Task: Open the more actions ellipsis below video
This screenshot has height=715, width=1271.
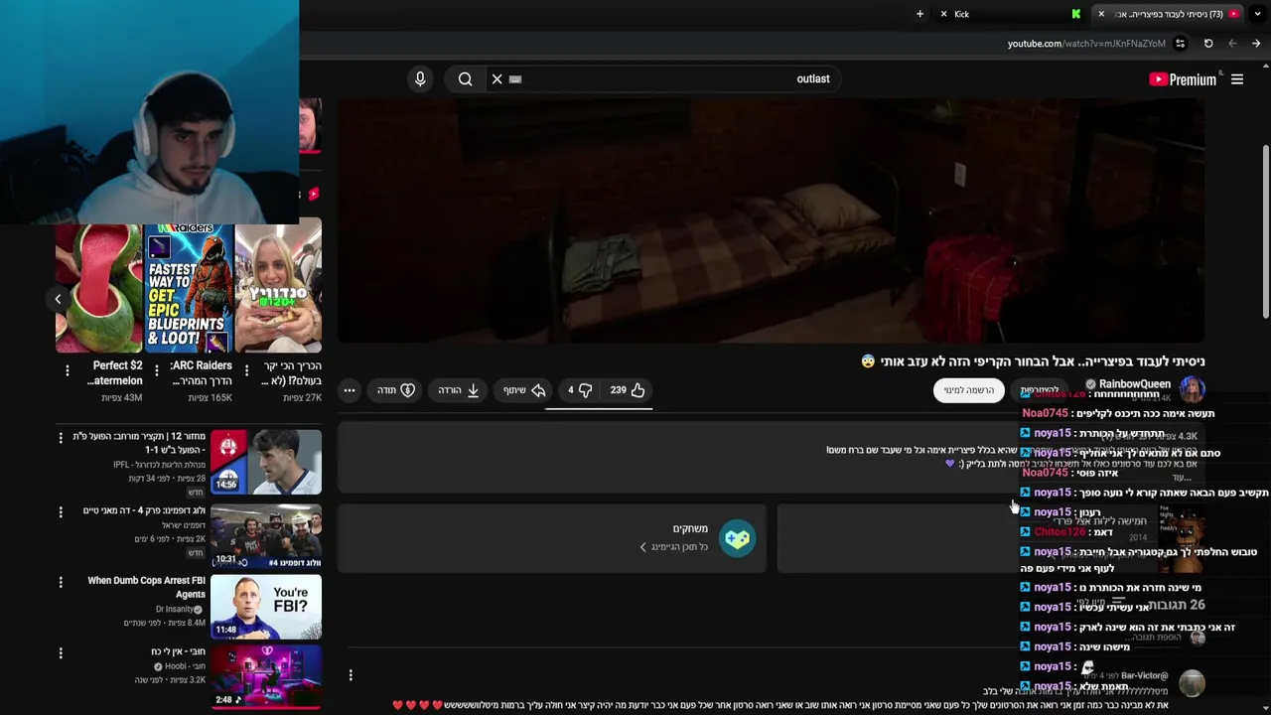Action: coord(350,390)
